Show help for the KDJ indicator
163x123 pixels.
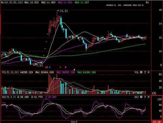(x=145, y=97)
